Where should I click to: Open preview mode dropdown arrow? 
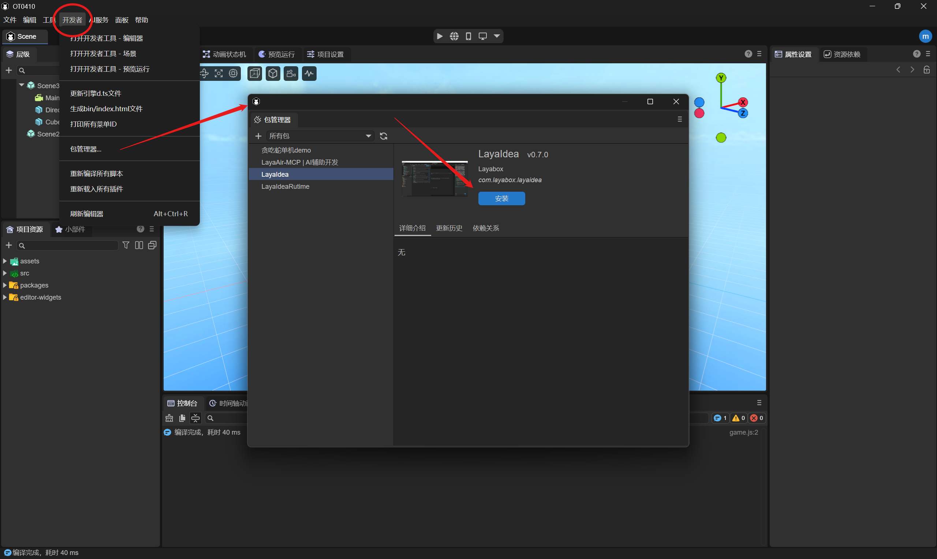pyautogui.click(x=497, y=36)
